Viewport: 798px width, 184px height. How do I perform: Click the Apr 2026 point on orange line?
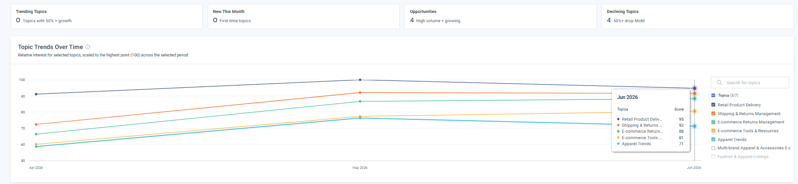coord(36,124)
